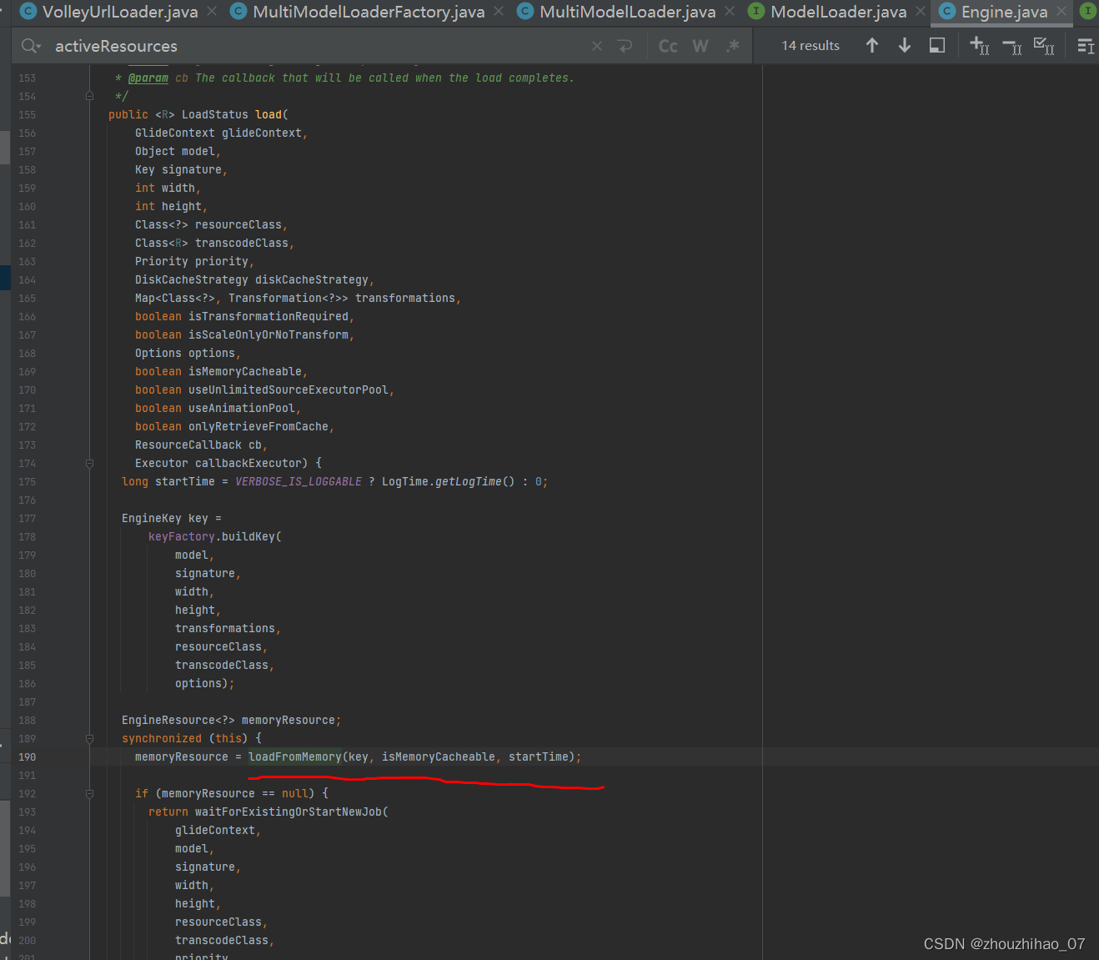Image resolution: width=1099 pixels, height=960 pixels.
Task: Unselect occurrence icon in search bar
Action: (1011, 46)
